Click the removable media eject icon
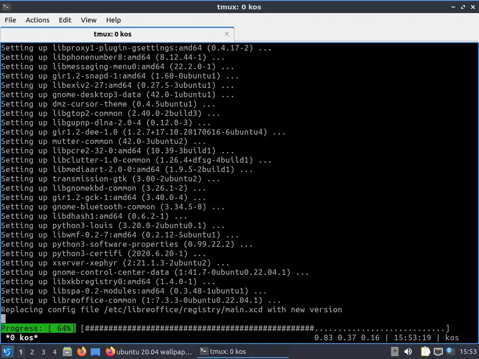This screenshot has height=359, width=479. point(395,352)
